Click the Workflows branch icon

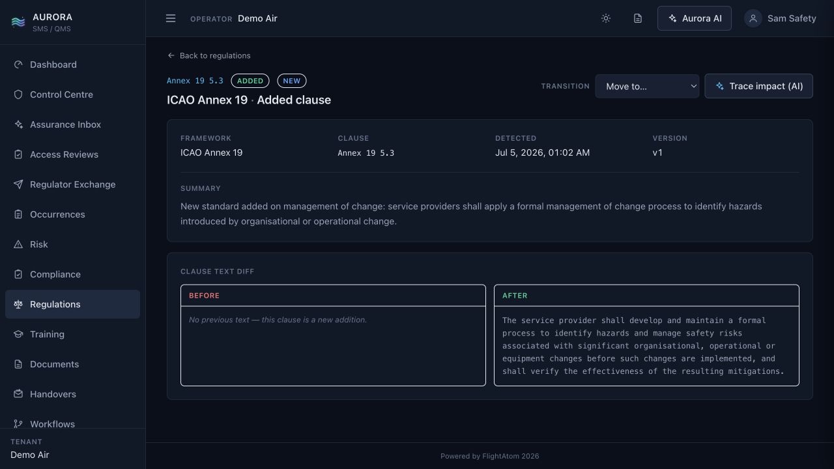[x=18, y=424]
